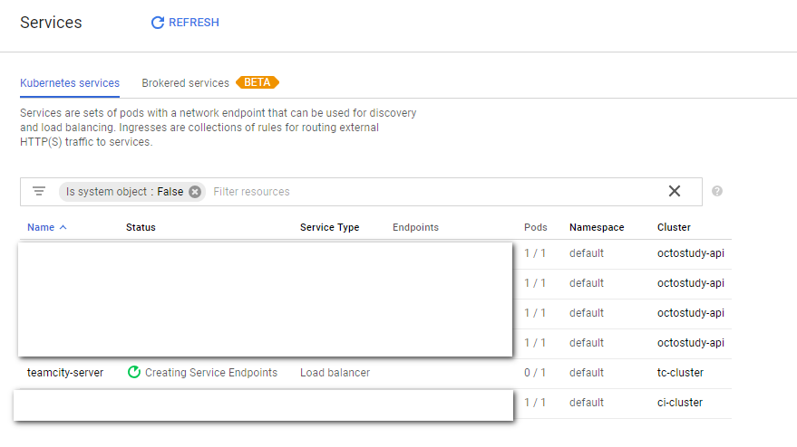The height and width of the screenshot is (447, 797).
Task: Click the Pods column header
Action: click(535, 227)
